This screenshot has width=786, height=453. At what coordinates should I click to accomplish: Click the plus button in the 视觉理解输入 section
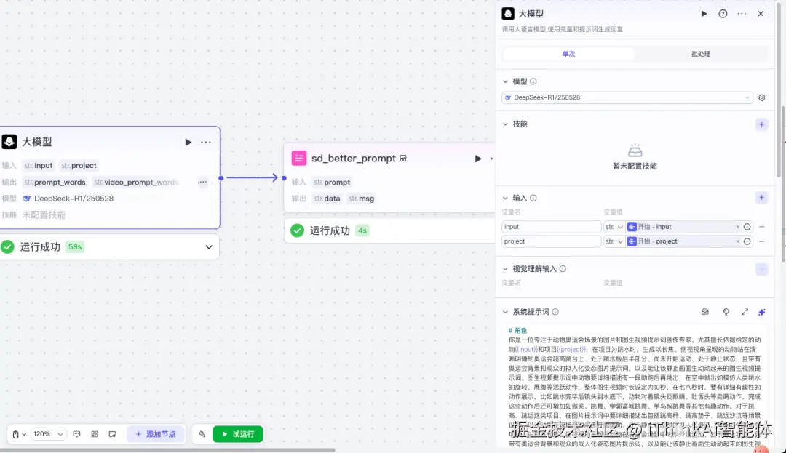pos(761,270)
